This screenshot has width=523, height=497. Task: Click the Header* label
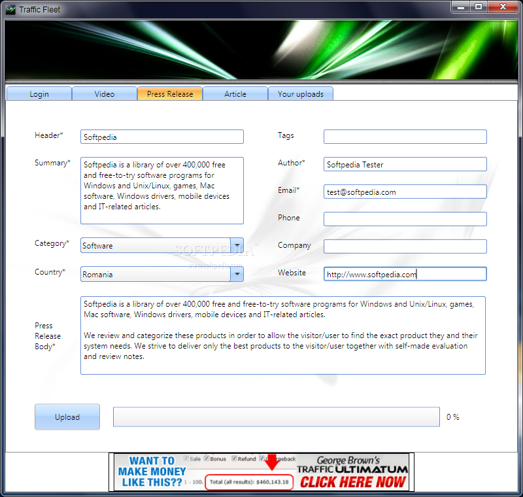[x=48, y=135]
